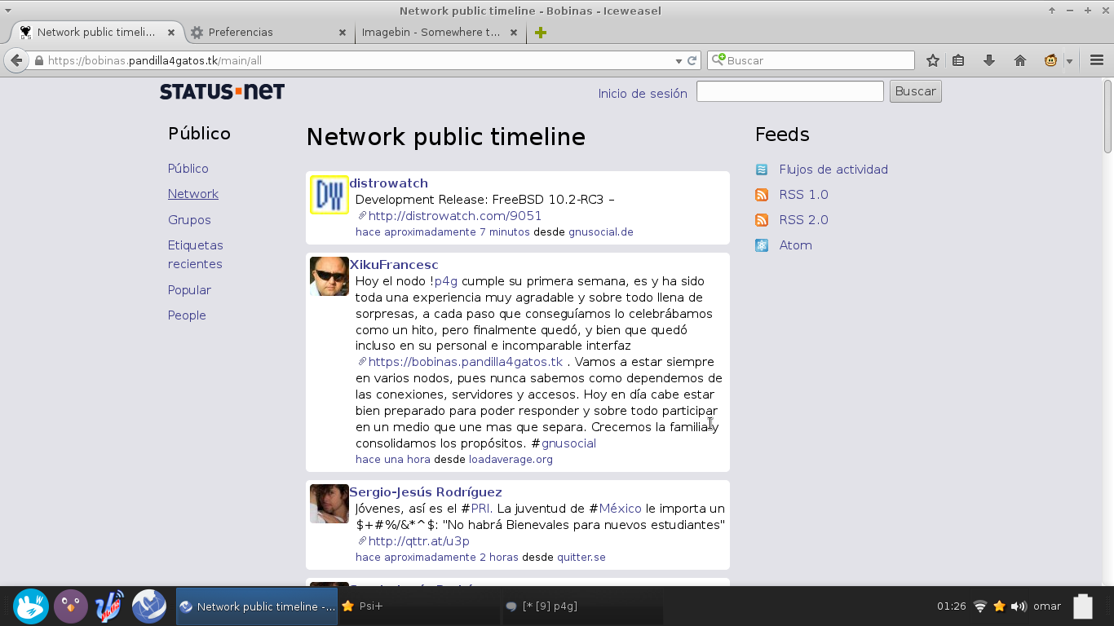Open the distrowatch.com/9051 link

point(455,216)
